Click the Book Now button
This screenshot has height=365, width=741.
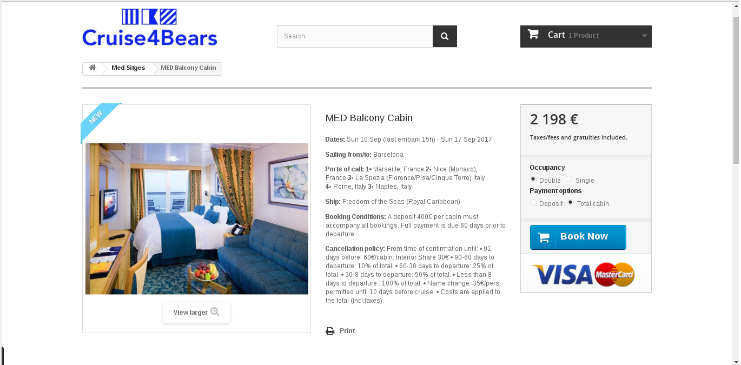tap(578, 237)
